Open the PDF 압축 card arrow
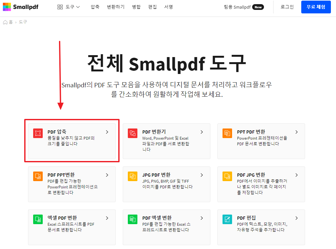 pos(107,132)
